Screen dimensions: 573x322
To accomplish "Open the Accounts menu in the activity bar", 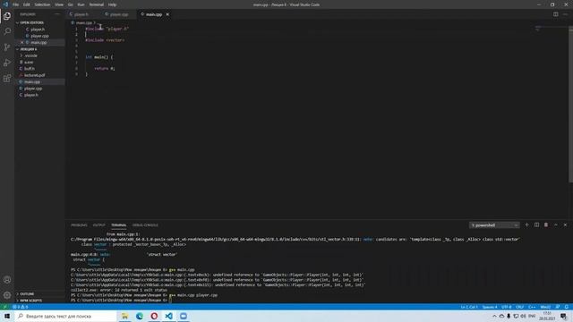I will pos(7,280).
